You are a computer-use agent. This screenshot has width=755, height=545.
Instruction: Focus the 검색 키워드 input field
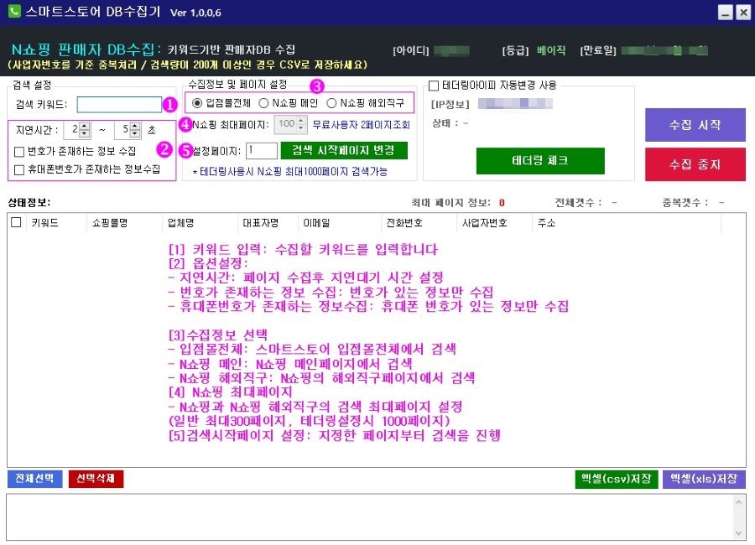click(119, 104)
